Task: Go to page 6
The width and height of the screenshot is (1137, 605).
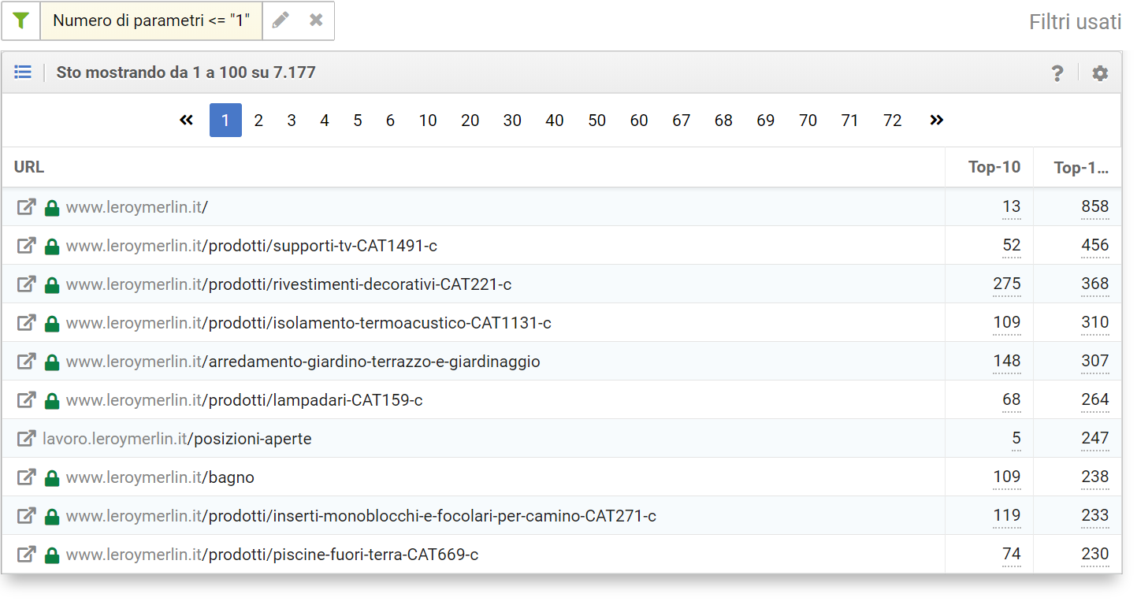Action: [x=390, y=120]
